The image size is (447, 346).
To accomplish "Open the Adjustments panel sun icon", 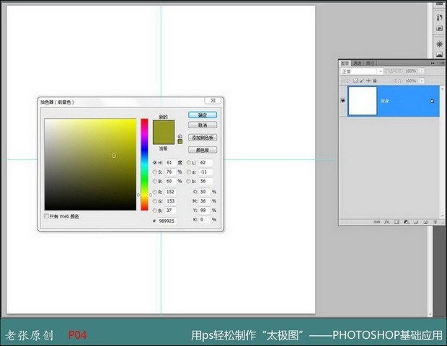I will click(439, 43).
